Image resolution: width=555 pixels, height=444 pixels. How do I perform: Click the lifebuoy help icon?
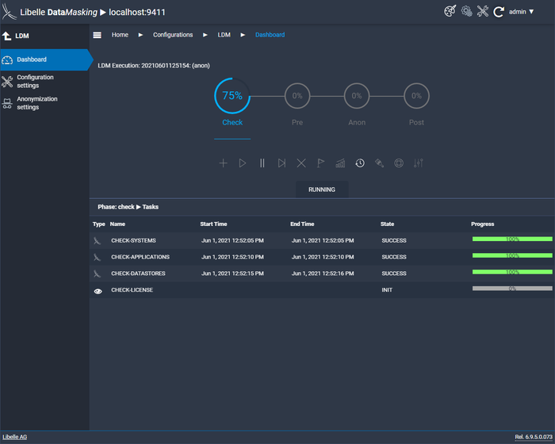click(x=399, y=163)
